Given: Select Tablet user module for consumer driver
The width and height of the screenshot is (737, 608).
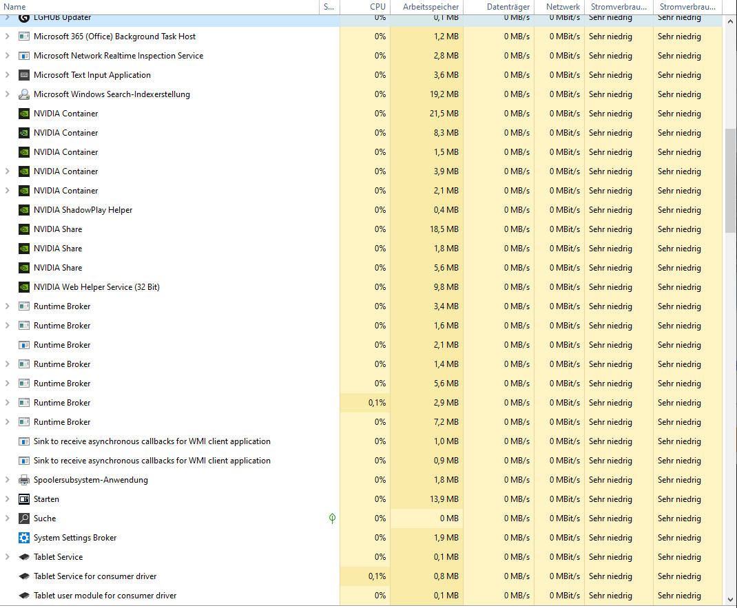Looking at the screenshot, I should click(x=105, y=596).
